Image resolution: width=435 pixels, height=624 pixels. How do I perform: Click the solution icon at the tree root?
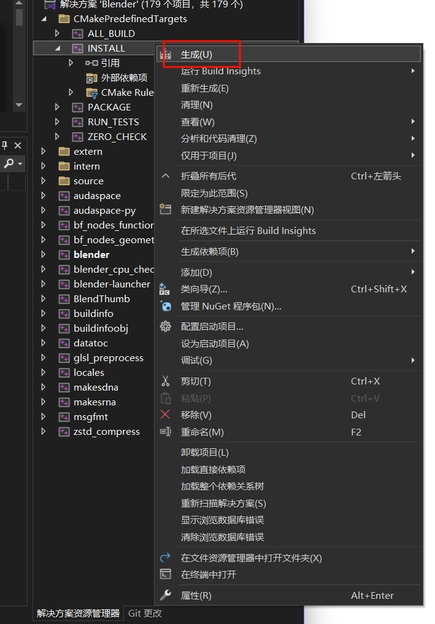pos(50,5)
